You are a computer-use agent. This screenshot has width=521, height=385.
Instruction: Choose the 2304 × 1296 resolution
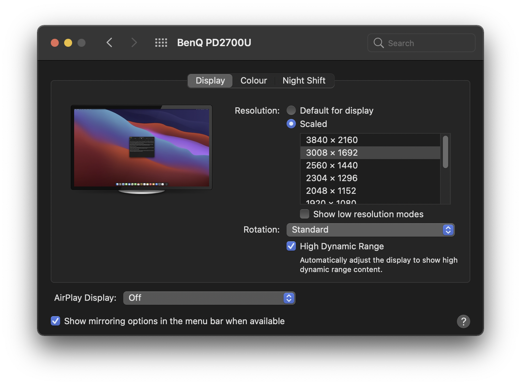click(x=370, y=178)
